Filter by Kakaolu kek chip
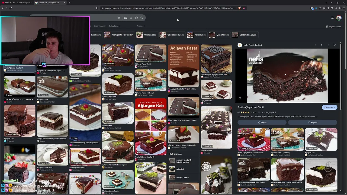The width and height of the screenshot is (347, 195). (197, 35)
